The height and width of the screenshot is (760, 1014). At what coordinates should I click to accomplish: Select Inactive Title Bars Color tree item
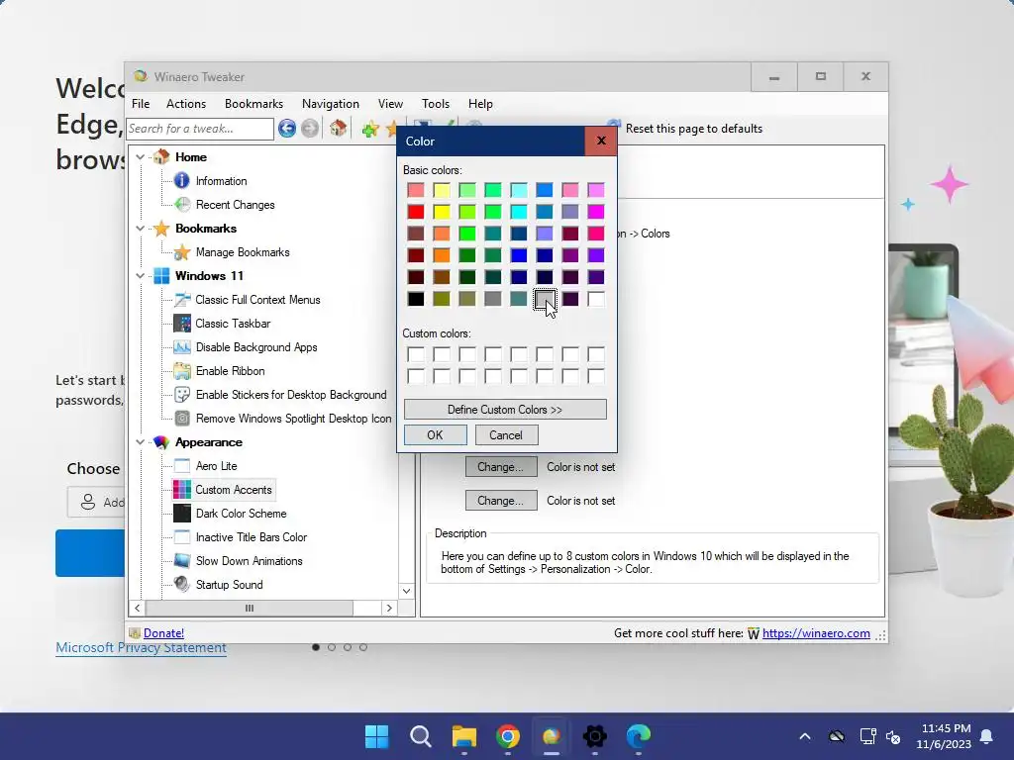(x=251, y=537)
